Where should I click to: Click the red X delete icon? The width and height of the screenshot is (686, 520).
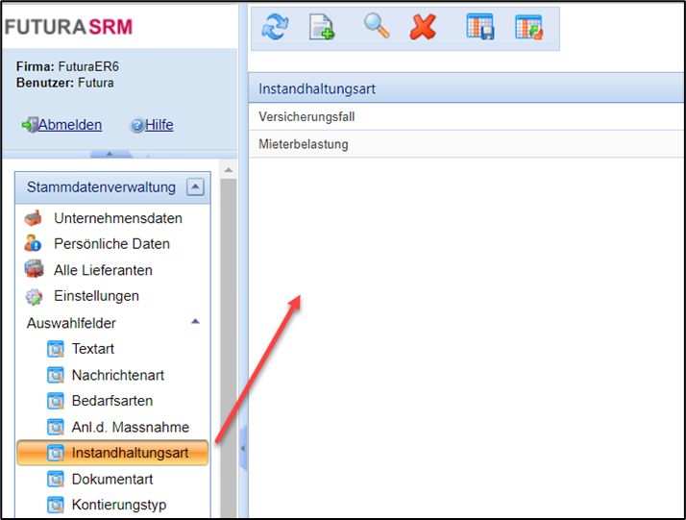pyautogui.click(x=422, y=28)
